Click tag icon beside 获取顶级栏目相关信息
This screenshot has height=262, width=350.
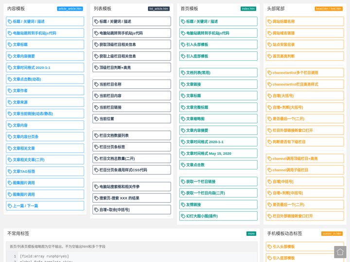(x=96, y=45)
